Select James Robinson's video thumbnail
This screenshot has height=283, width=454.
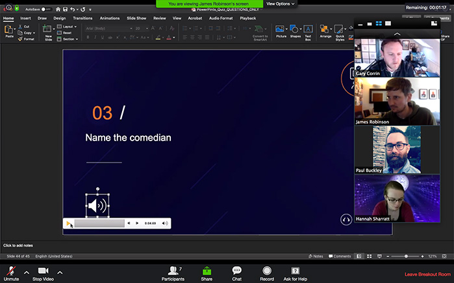(x=397, y=102)
